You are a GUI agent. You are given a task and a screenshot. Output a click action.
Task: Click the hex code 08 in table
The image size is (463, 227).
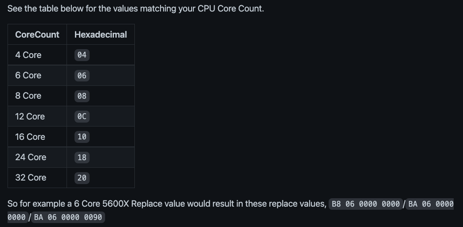(82, 96)
